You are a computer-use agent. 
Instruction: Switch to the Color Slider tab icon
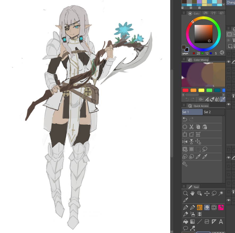coord(206,13)
